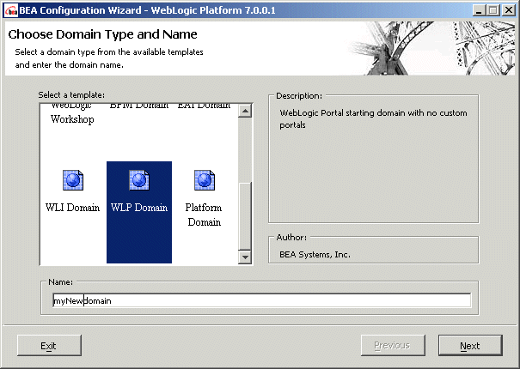This screenshot has height=369, width=520.
Task: Minimize the Configuration Wizard window
Action: tap(479, 10)
